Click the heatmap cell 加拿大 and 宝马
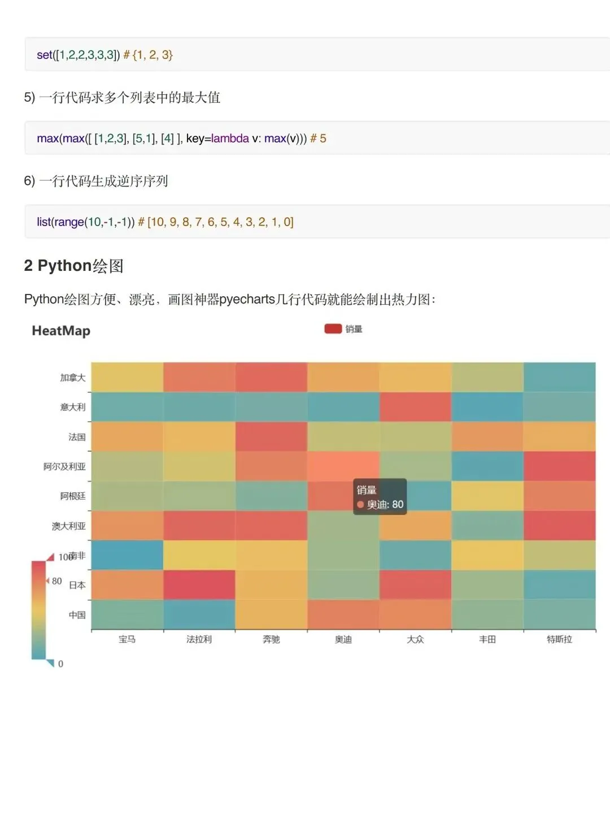This screenshot has height=814, width=610. (x=127, y=377)
